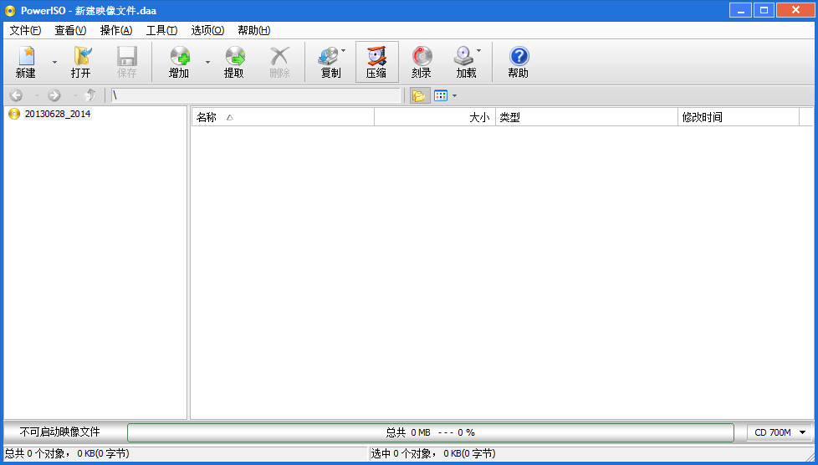Click 不可启动映像文件 status button
Screen dimensions: 818x465
pyautogui.click(x=59, y=432)
